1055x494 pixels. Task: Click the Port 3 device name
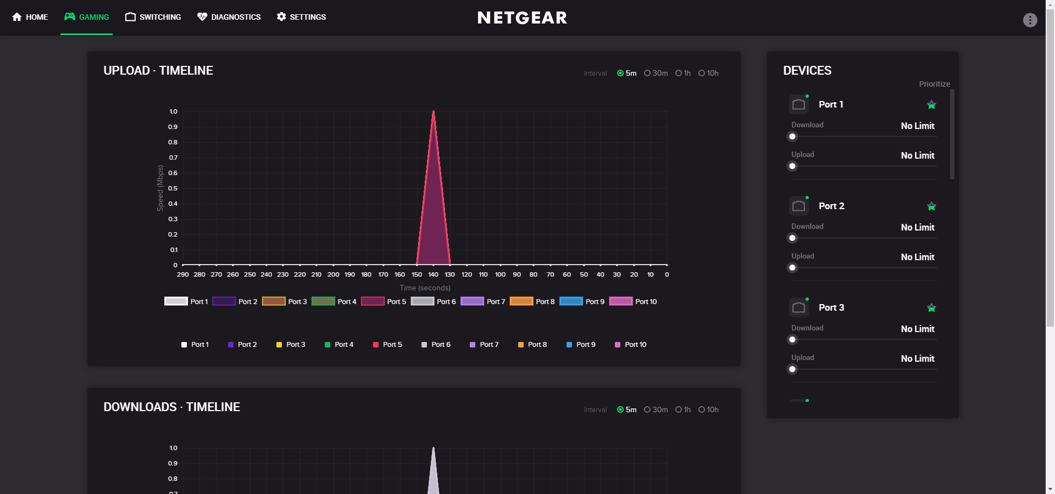831,307
